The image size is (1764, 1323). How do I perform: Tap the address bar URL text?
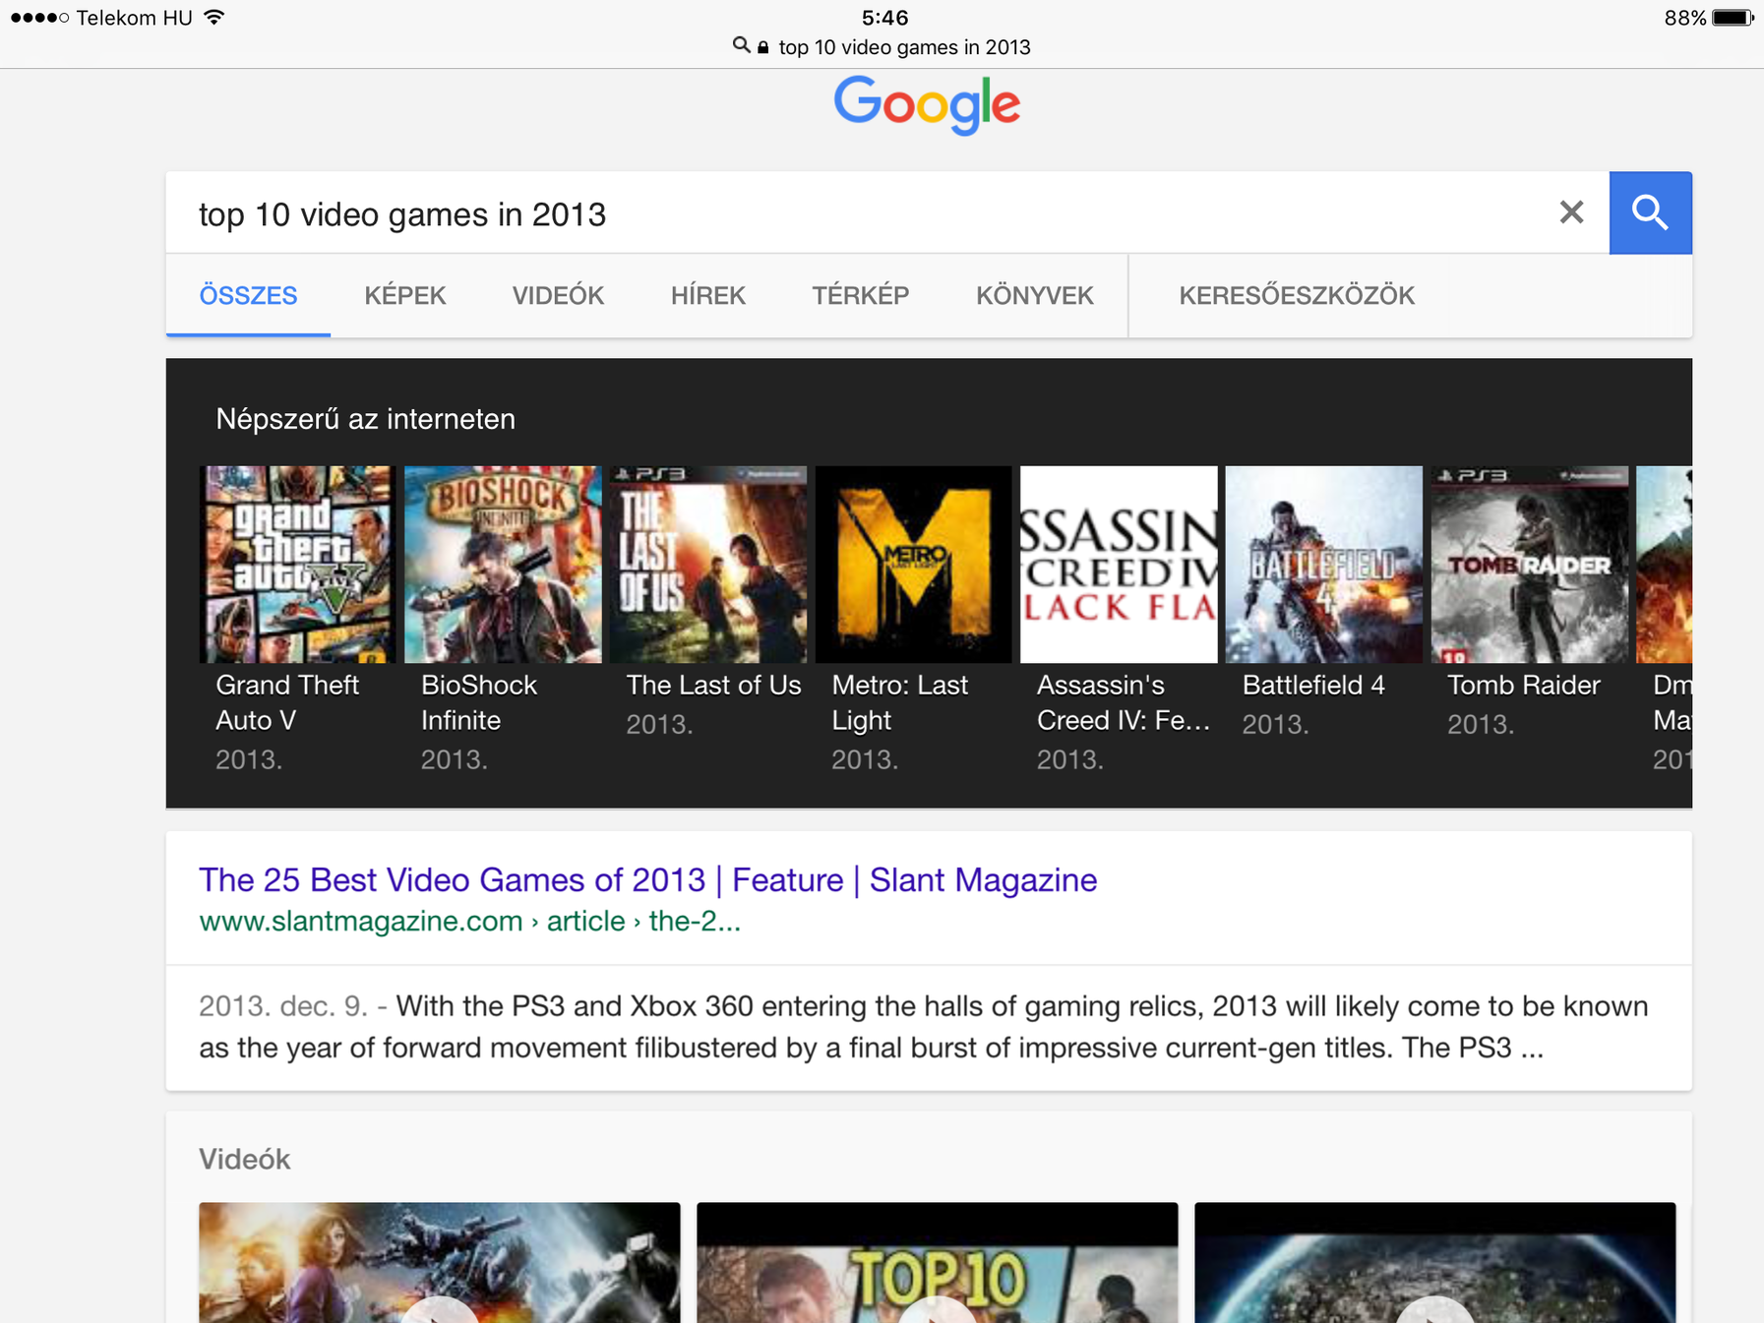(905, 47)
